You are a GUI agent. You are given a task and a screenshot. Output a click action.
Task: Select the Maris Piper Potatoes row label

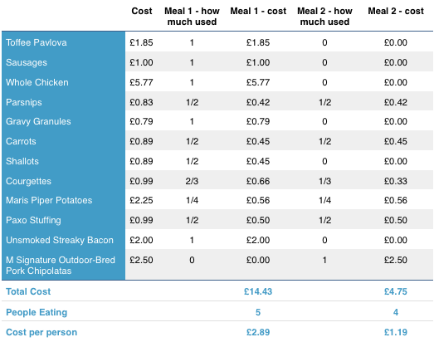pos(49,200)
